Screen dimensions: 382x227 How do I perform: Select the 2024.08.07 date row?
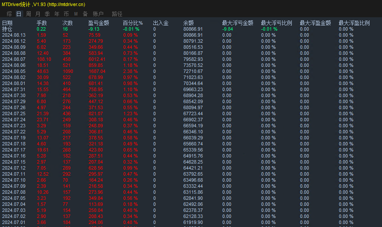(x=14, y=59)
